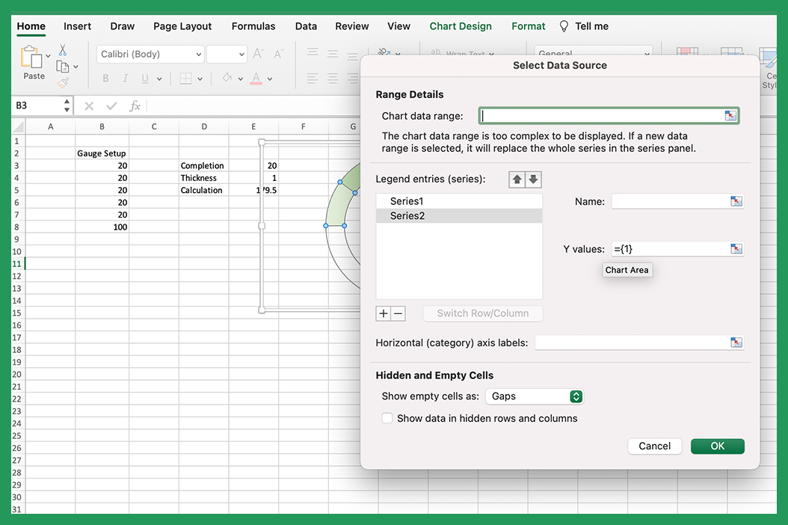
Task: Toggle bold formatting
Action: (105, 79)
